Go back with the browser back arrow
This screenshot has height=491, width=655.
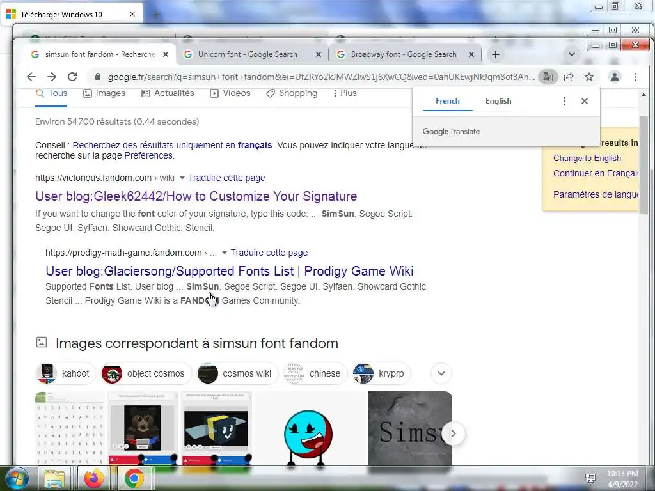pyautogui.click(x=31, y=77)
